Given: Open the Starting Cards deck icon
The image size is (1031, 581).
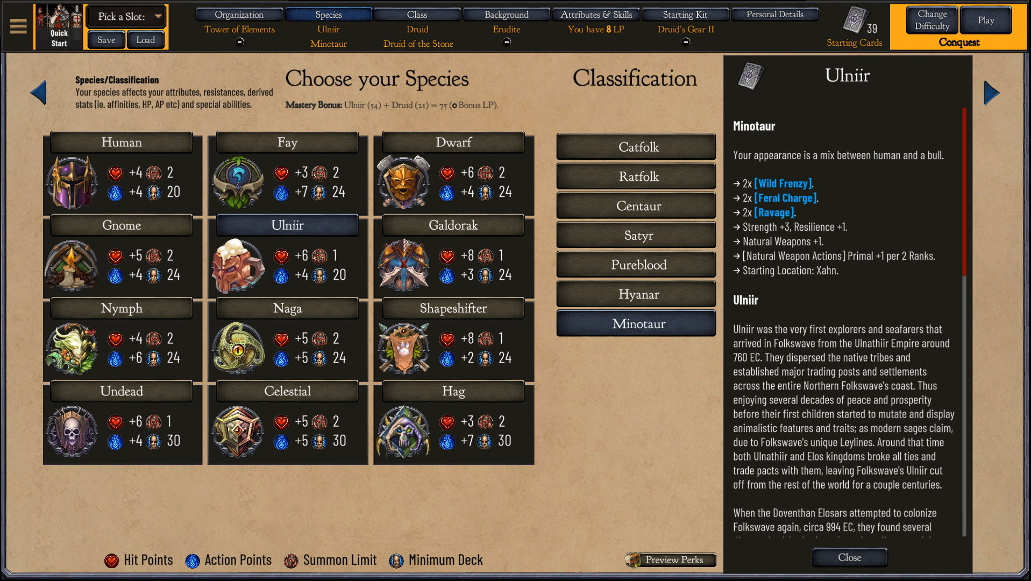Looking at the screenshot, I should pos(855,20).
